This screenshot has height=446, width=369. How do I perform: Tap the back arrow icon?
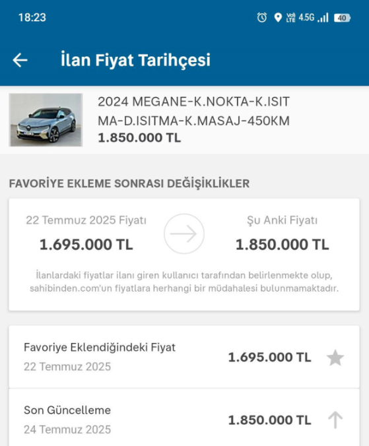point(20,60)
